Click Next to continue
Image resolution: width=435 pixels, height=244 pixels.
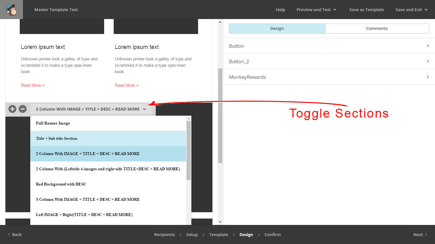click(x=420, y=234)
